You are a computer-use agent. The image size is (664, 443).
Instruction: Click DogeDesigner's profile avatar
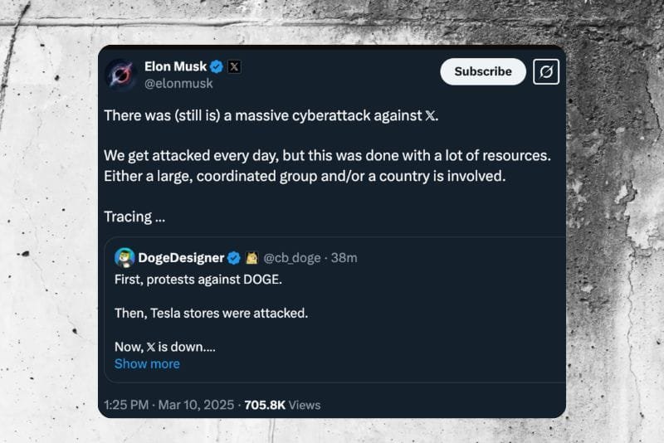[x=124, y=258]
